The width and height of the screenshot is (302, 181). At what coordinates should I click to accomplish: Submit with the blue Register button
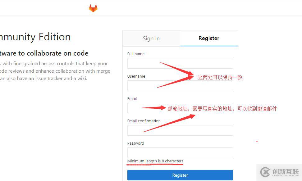point(180,175)
